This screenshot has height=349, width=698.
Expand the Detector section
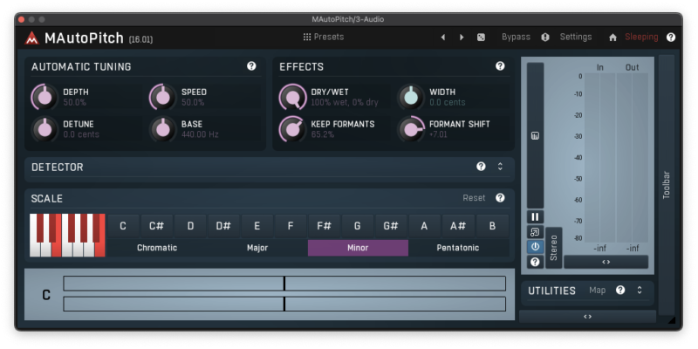pyautogui.click(x=500, y=167)
